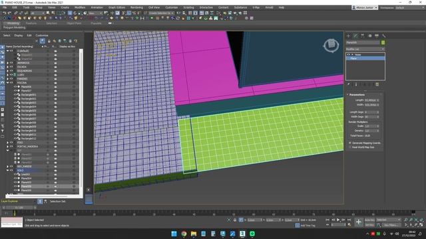Toggle Auto Key mode
Viewport: 426px width, 239px height.
click(x=369, y=220)
